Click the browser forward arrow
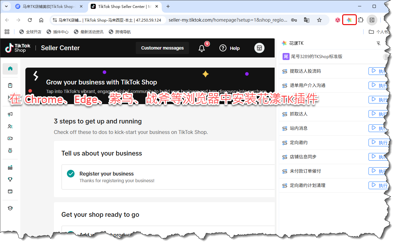The width and height of the screenshot is (398, 246). (18, 20)
